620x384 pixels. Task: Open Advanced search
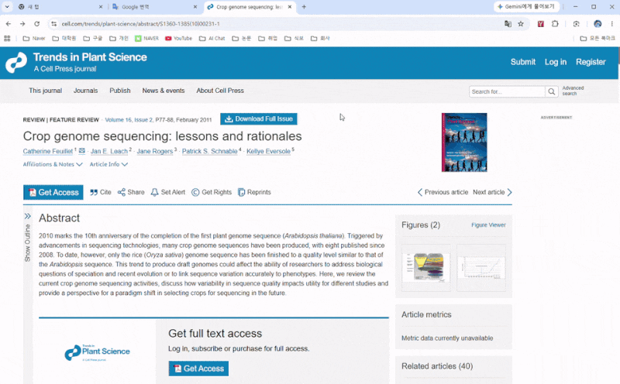click(573, 91)
